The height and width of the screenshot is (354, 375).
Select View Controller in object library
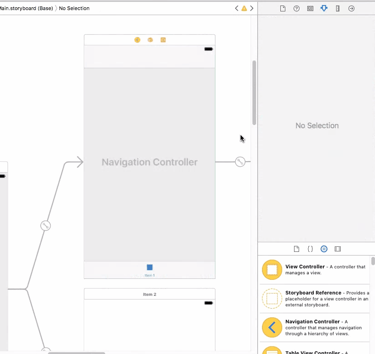(315, 270)
